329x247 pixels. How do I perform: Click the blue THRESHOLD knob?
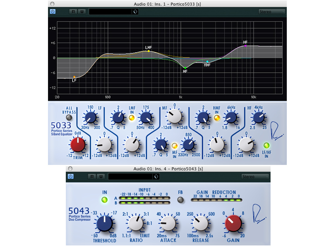click(105, 223)
